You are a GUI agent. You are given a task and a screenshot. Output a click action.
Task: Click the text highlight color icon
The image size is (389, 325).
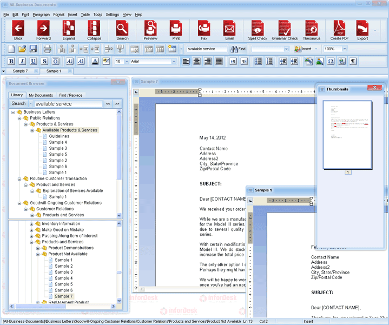click(106, 61)
